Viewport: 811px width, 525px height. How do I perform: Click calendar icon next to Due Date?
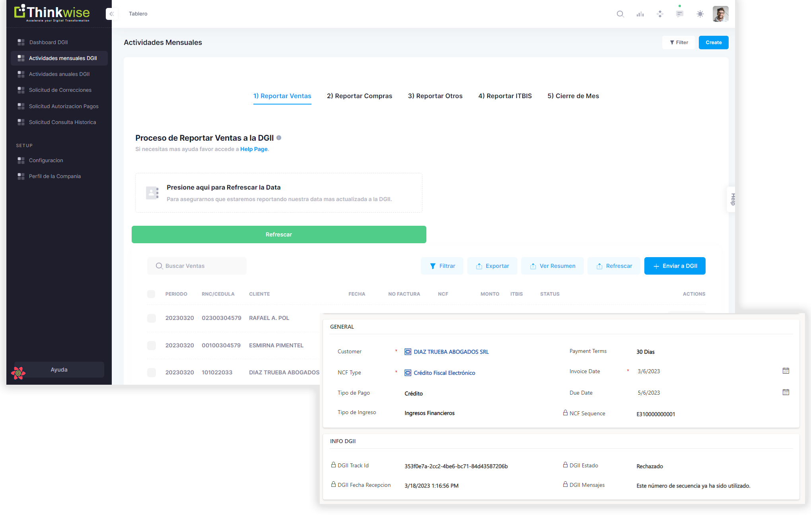(786, 392)
